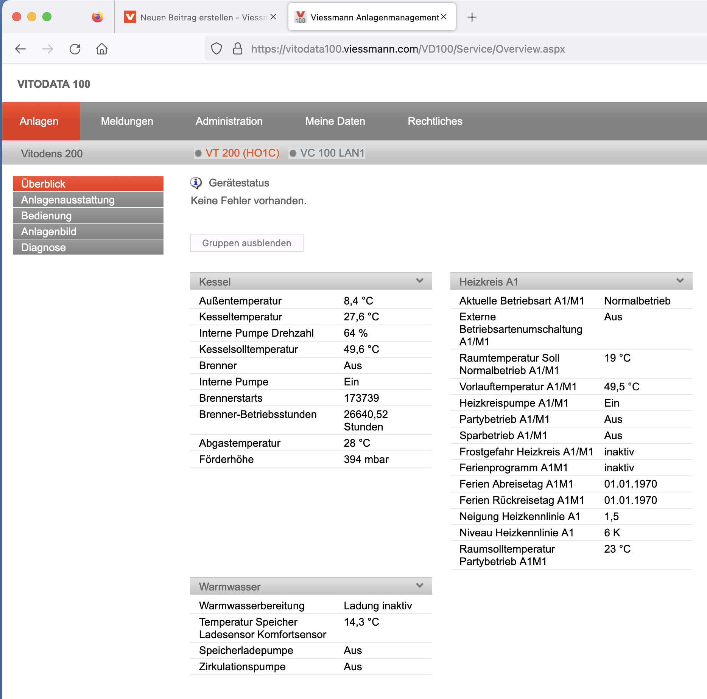
Task: Click the Außentemperatur value 8,4 °C
Action: pos(358,301)
